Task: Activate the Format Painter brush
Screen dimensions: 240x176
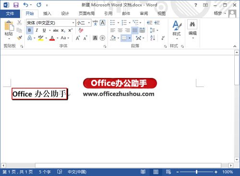Action: (x=19, y=38)
